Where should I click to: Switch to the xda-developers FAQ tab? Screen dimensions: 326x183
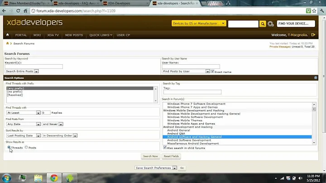76,3
